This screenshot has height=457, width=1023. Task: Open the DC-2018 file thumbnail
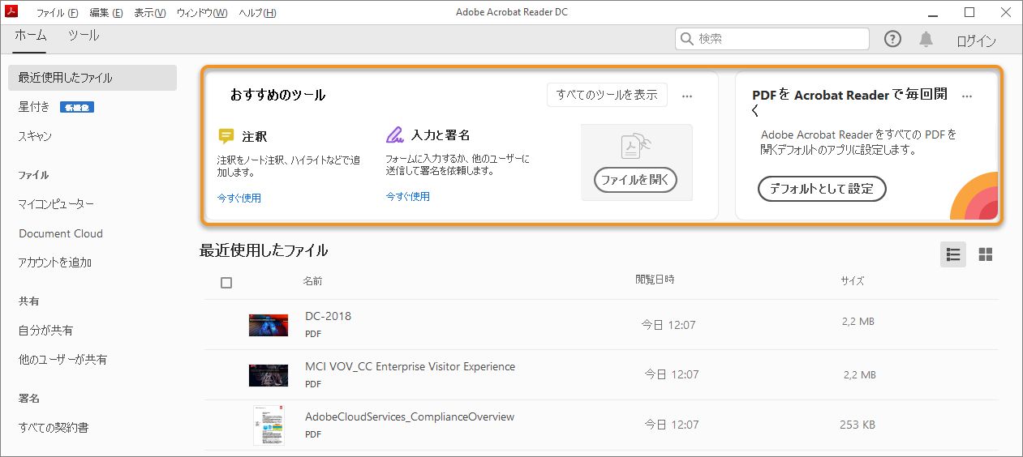269,324
